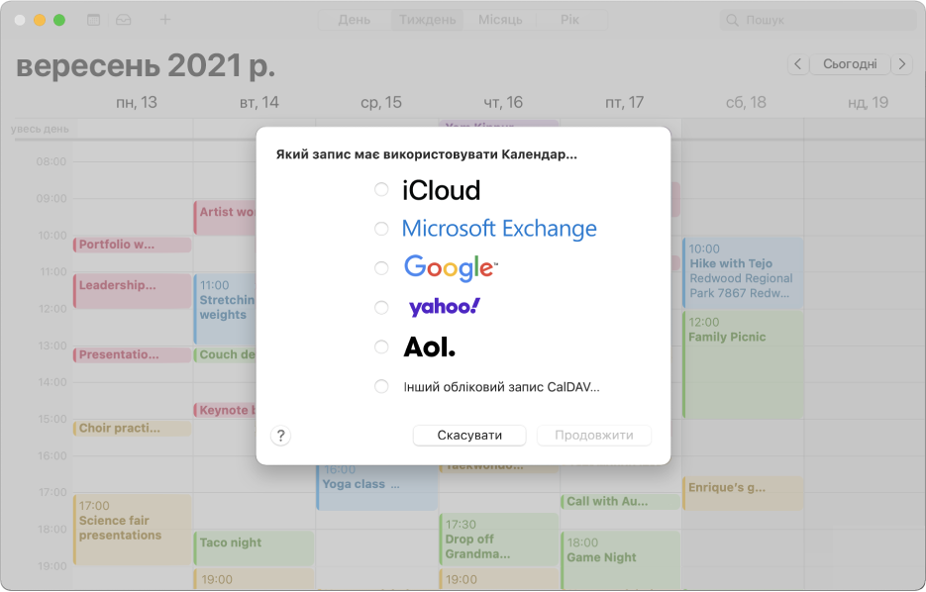
Task: Click the search magnifier icon
Action: point(732,20)
